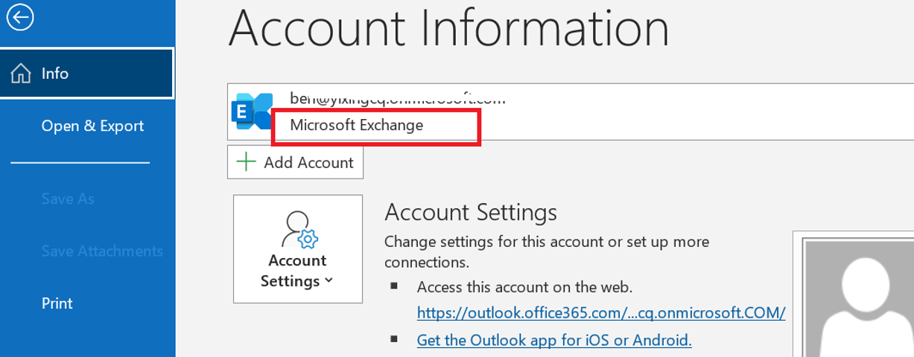The image size is (914, 357).
Task: Open the account selector dropdown
Action: click(x=571, y=112)
